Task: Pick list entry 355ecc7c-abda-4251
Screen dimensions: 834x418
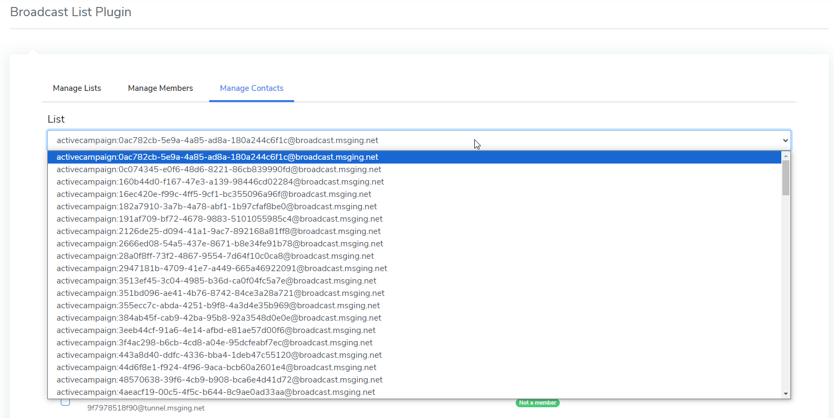Action: 414,306
